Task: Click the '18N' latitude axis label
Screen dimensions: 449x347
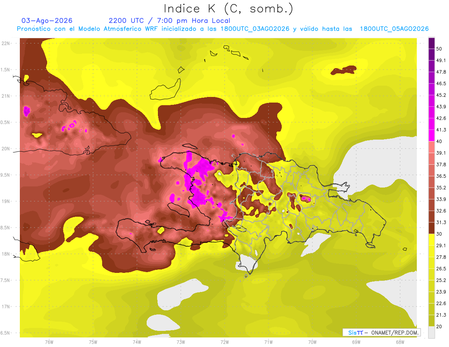Action: pos(6,254)
